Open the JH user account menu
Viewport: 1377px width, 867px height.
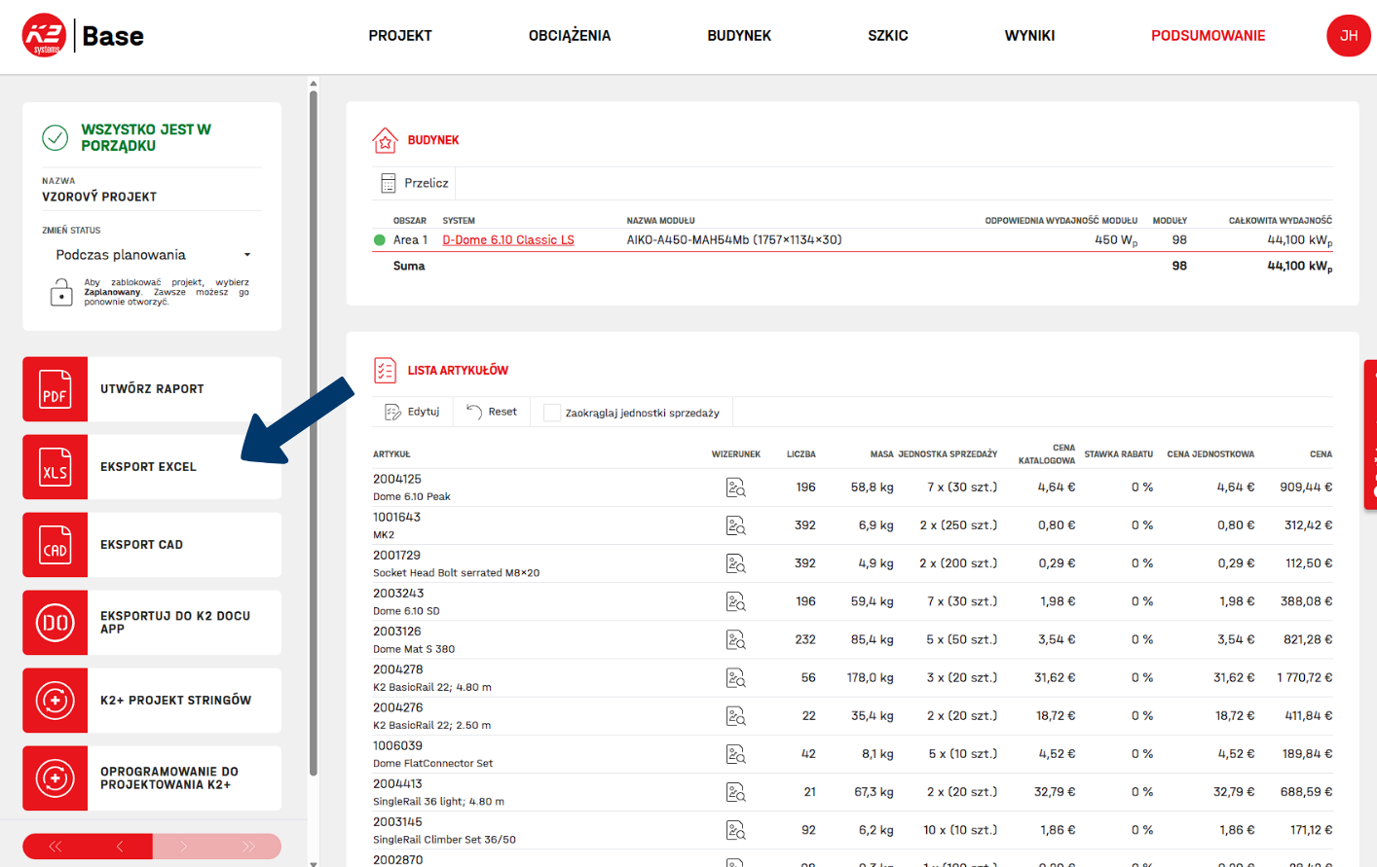(1348, 36)
